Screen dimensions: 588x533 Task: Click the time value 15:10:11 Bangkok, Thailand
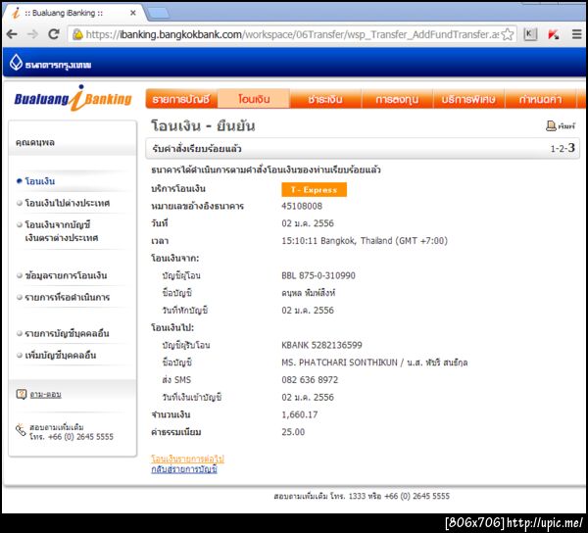[365, 241]
